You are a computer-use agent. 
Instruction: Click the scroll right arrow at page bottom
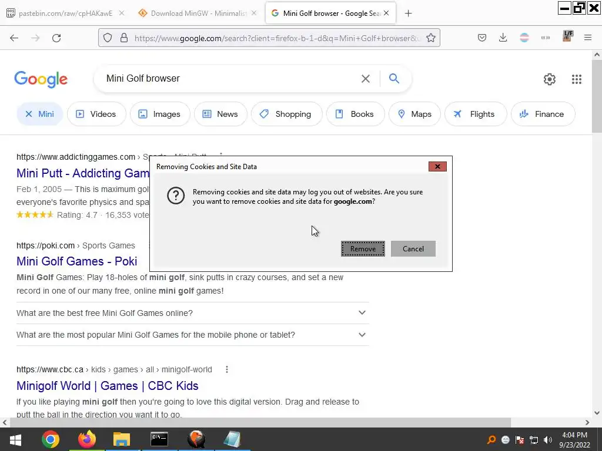(587, 423)
